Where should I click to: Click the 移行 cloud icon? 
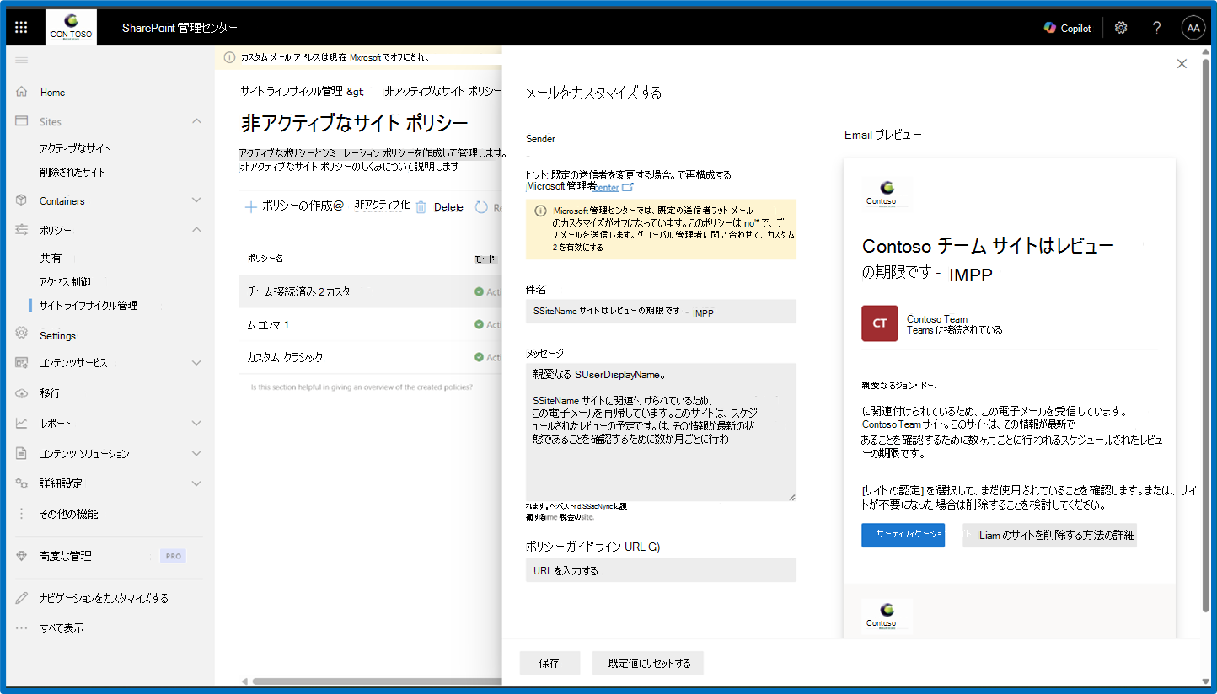(22, 392)
